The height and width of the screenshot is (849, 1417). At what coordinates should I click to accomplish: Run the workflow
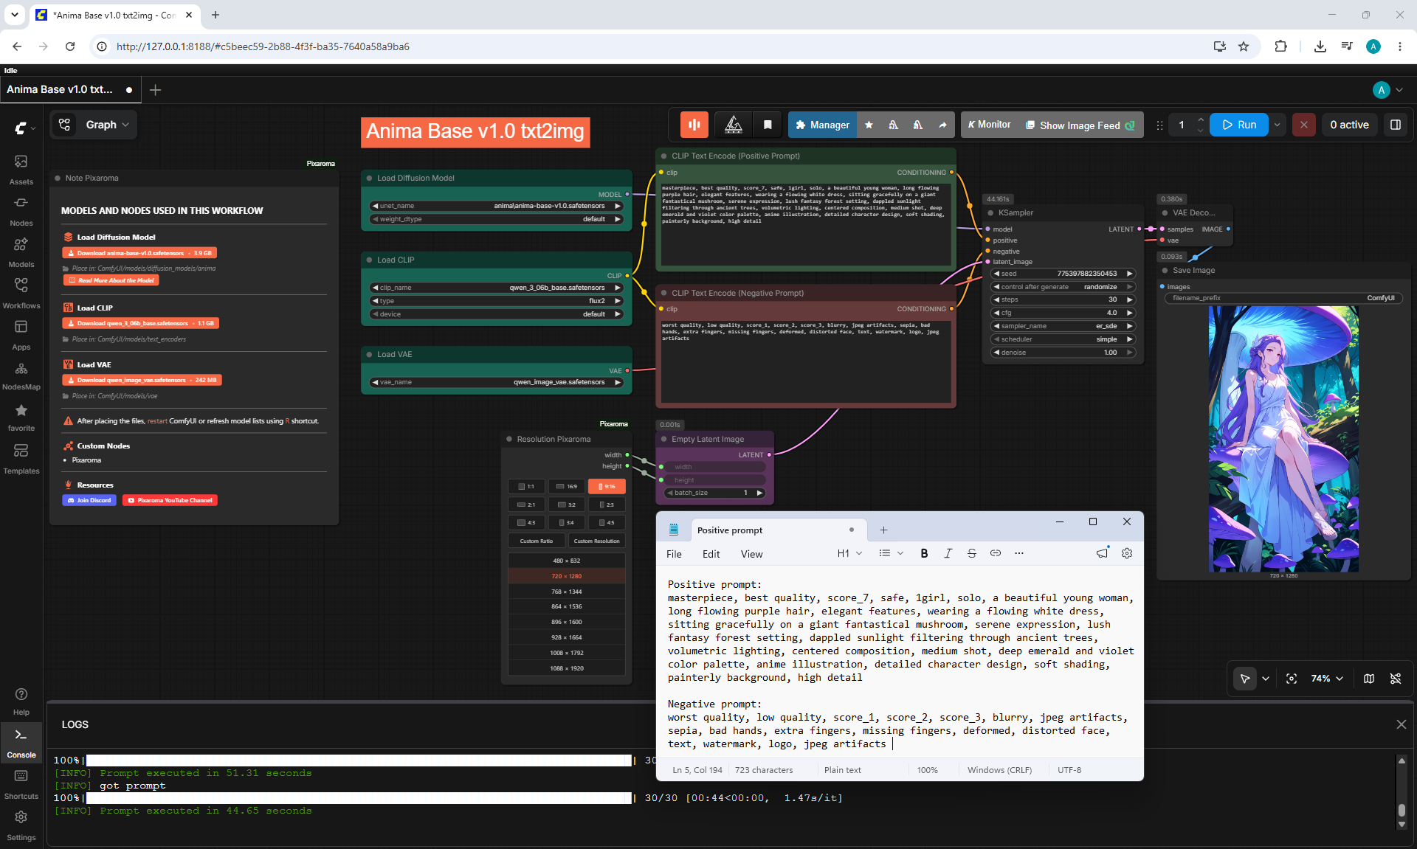click(1239, 125)
